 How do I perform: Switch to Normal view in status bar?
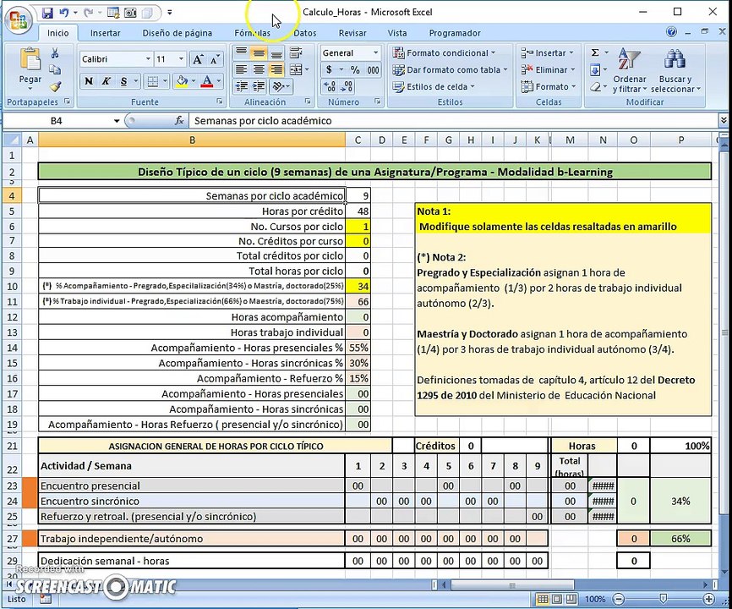point(543,599)
